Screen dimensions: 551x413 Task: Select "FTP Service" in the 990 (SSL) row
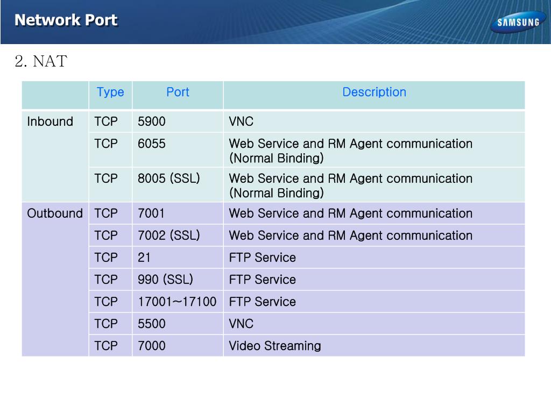tap(263, 280)
